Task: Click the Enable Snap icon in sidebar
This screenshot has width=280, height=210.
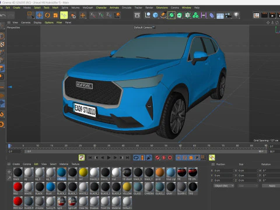Action: click(2, 114)
